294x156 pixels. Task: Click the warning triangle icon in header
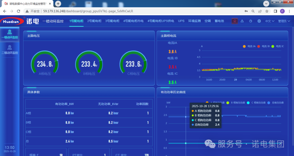tap(242, 21)
